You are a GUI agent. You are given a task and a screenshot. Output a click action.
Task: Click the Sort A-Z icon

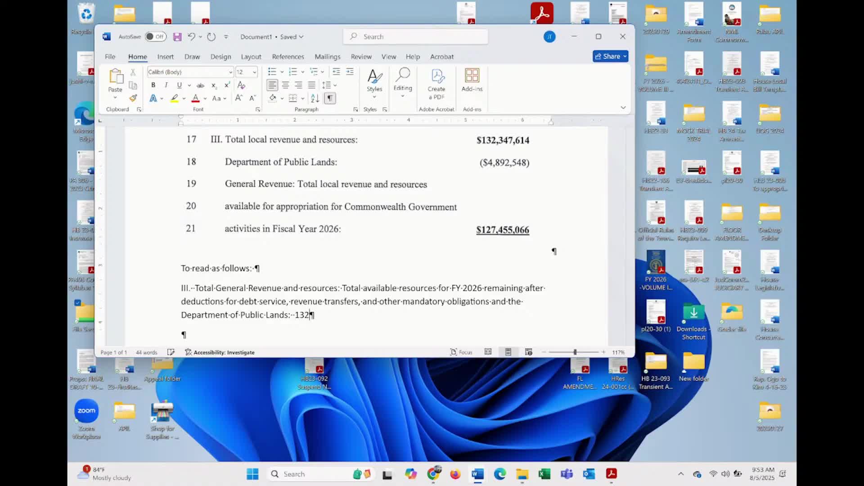[x=315, y=98]
